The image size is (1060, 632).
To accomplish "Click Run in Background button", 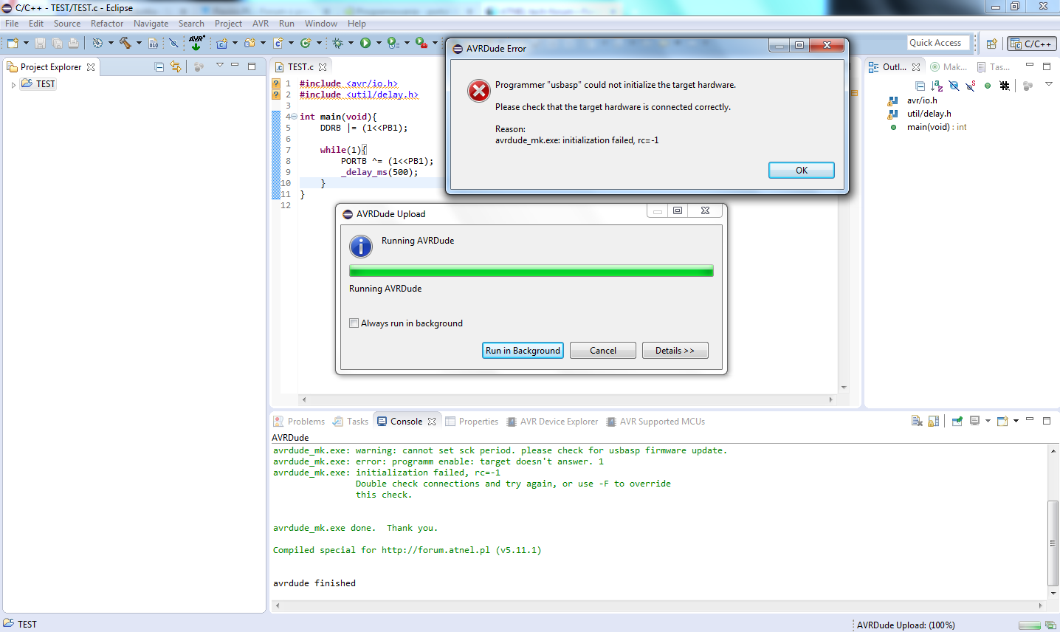I will point(523,351).
